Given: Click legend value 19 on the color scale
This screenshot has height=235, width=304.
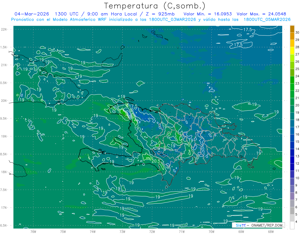Looking at the screenshot, I should (297, 113).
